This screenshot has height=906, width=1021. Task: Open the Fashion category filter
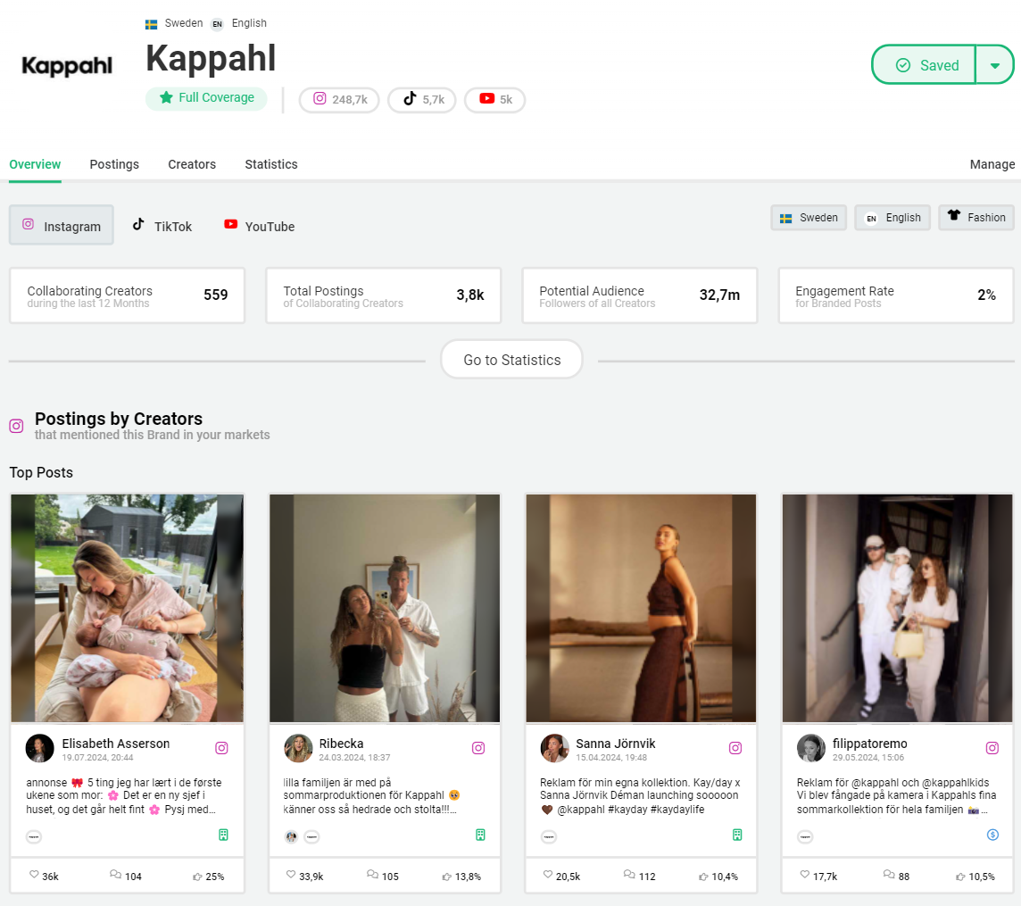tap(975, 218)
